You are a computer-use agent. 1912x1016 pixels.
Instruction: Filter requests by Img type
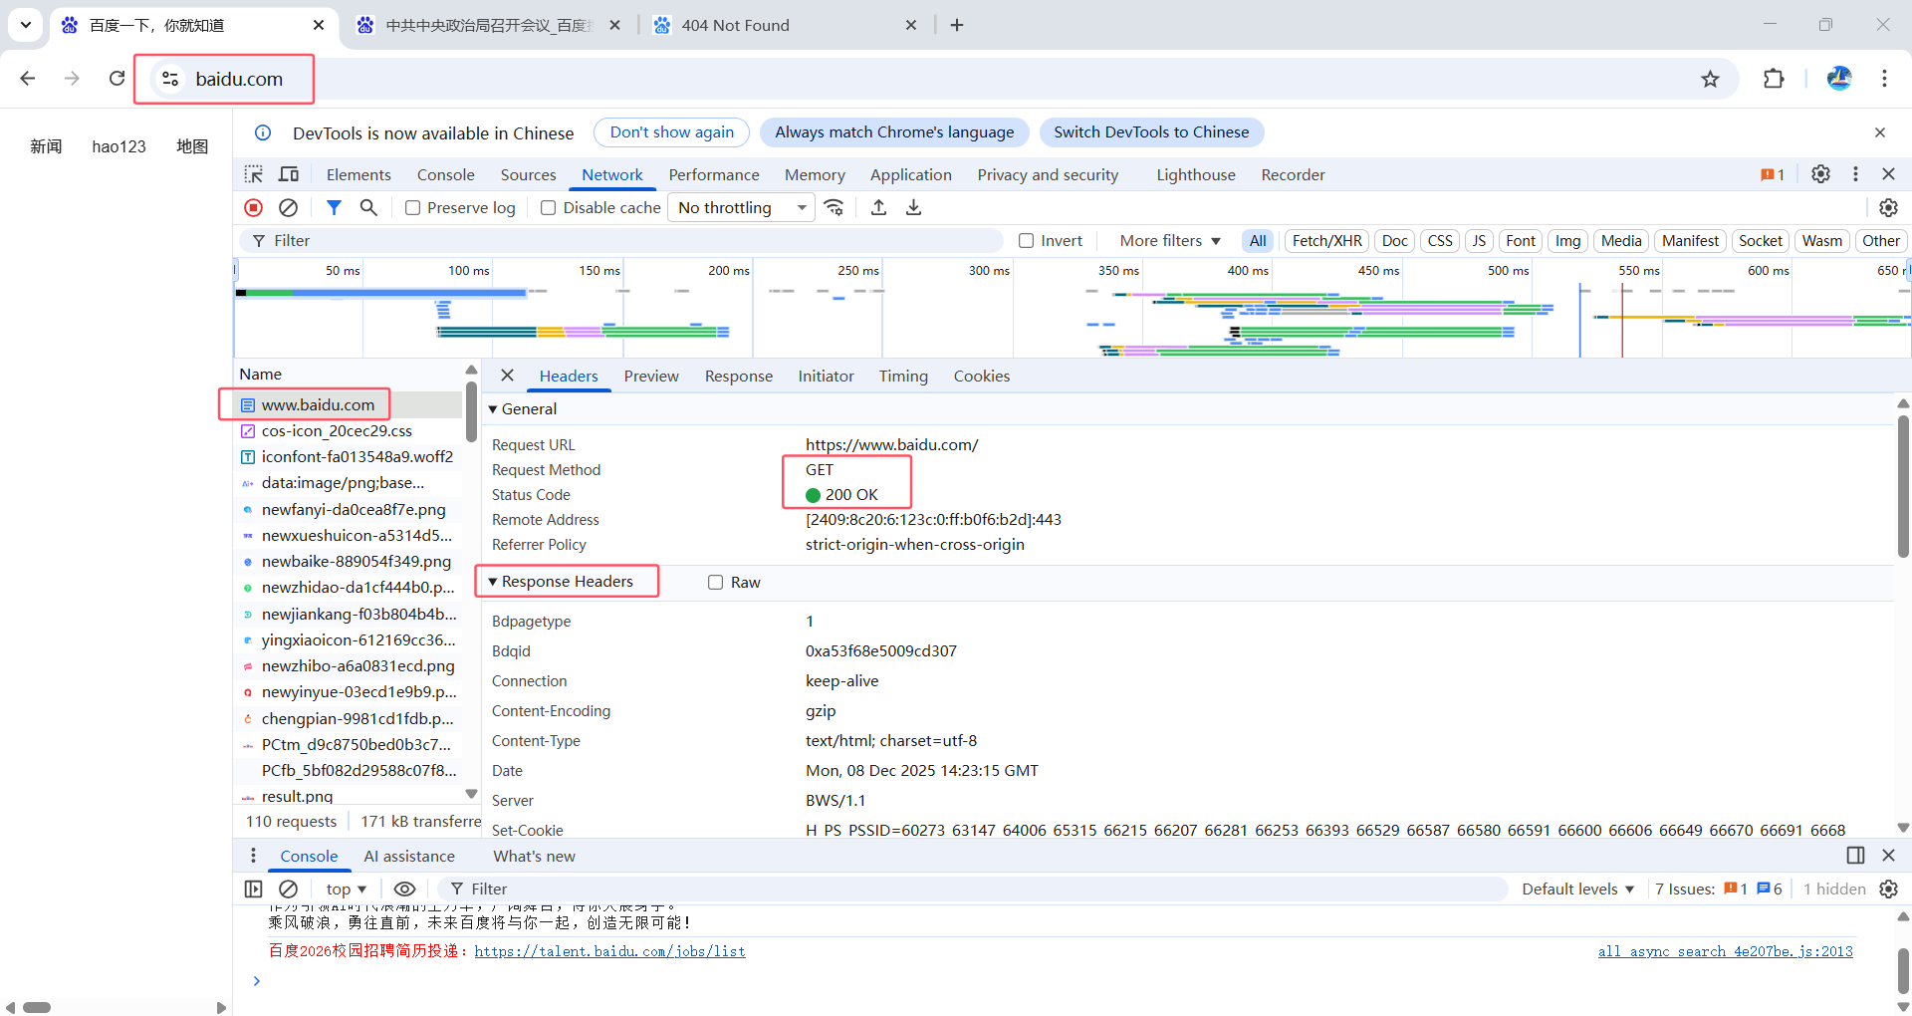click(1567, 240)
